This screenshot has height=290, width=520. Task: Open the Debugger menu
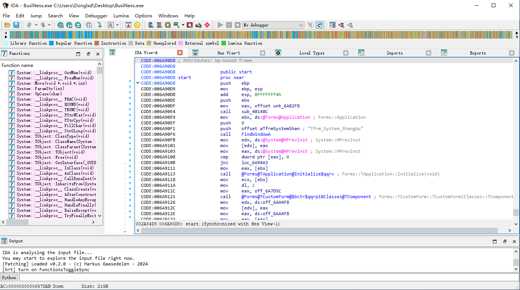click(96, 16)
